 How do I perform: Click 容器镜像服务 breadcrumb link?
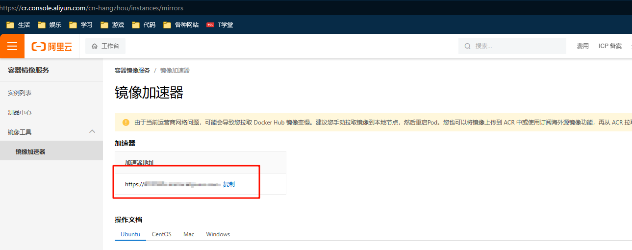tap(132, 71)
